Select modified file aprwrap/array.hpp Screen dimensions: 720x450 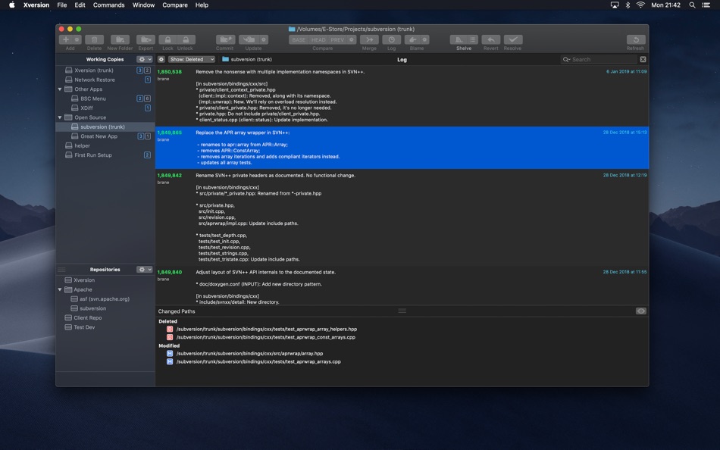[249, 353]
